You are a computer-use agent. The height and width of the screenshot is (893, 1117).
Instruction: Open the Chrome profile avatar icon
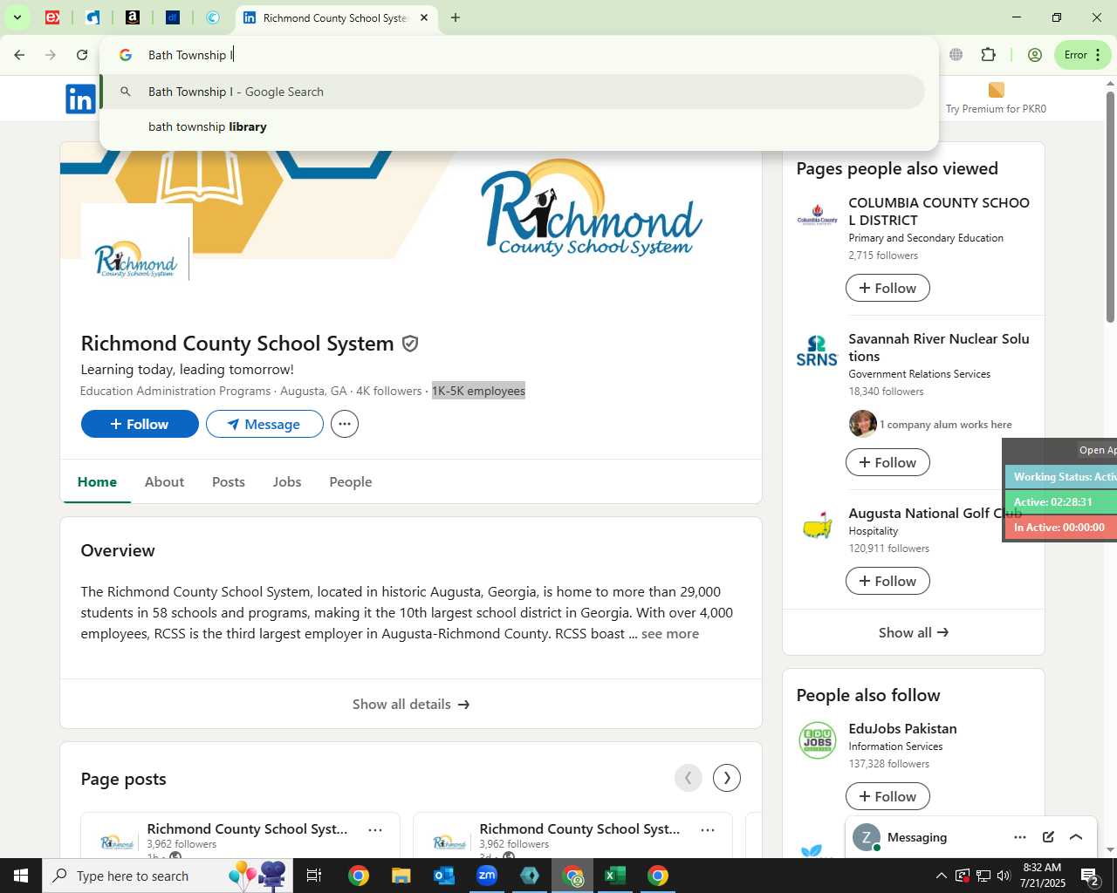click(1035, 55)
